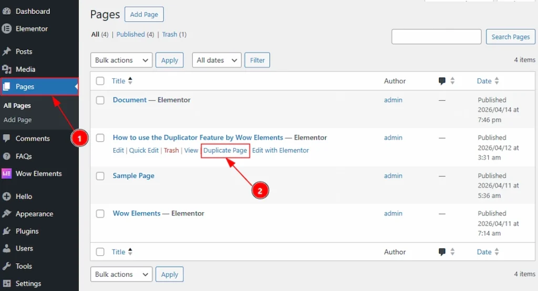Open the top Bulk actions dropdown
Viewport: 538px width, 291px height.
[x=121, y=60]
